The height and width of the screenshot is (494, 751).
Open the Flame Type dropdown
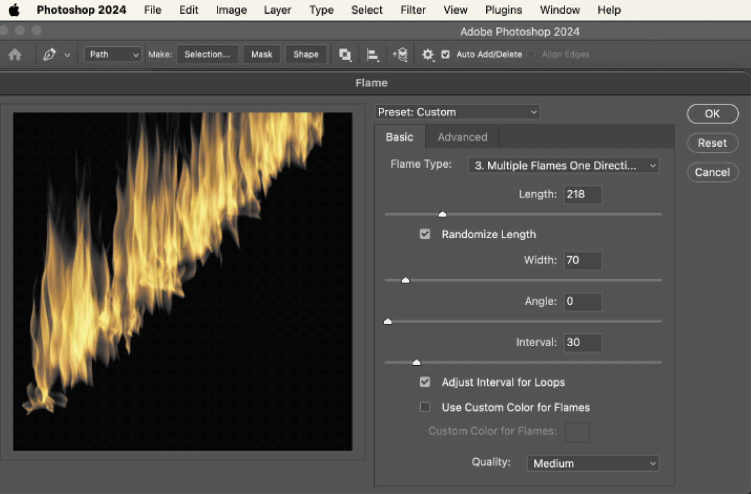[563, 165]
